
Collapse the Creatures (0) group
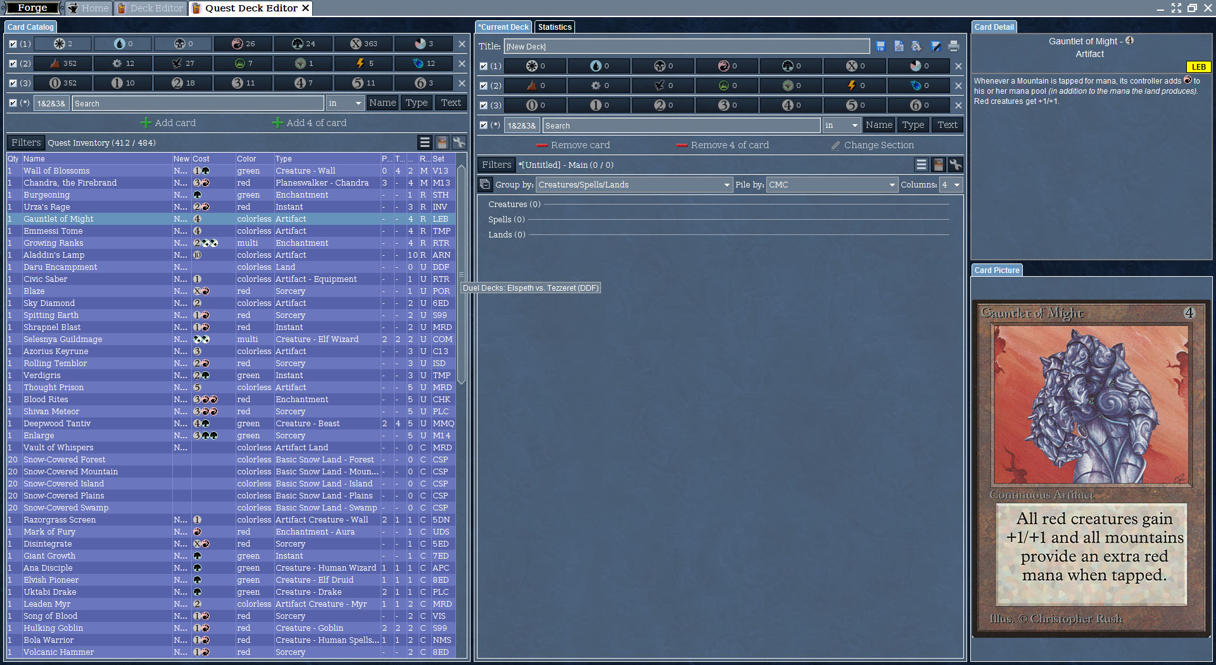(514, 204)
